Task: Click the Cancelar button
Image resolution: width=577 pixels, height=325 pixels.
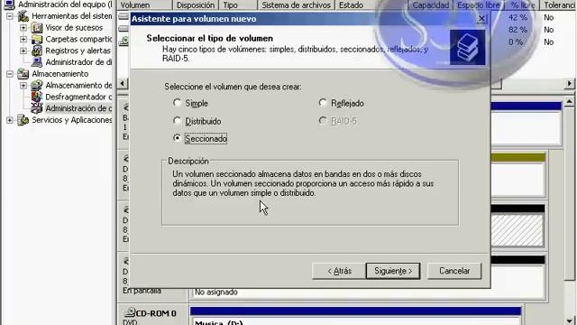Action: 454,271
